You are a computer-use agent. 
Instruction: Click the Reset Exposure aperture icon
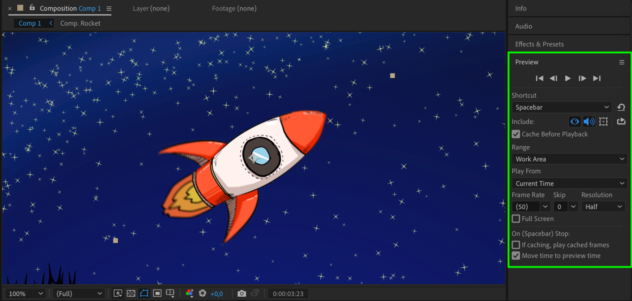point(202,294)
